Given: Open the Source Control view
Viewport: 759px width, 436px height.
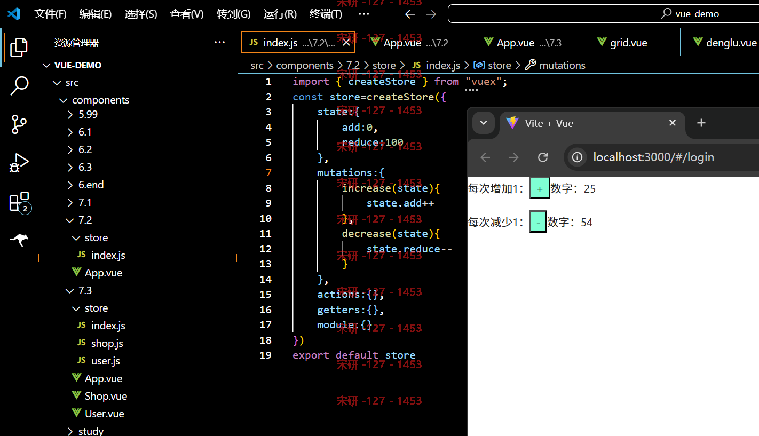Looking at the screenshot, I should pos(19,124).
